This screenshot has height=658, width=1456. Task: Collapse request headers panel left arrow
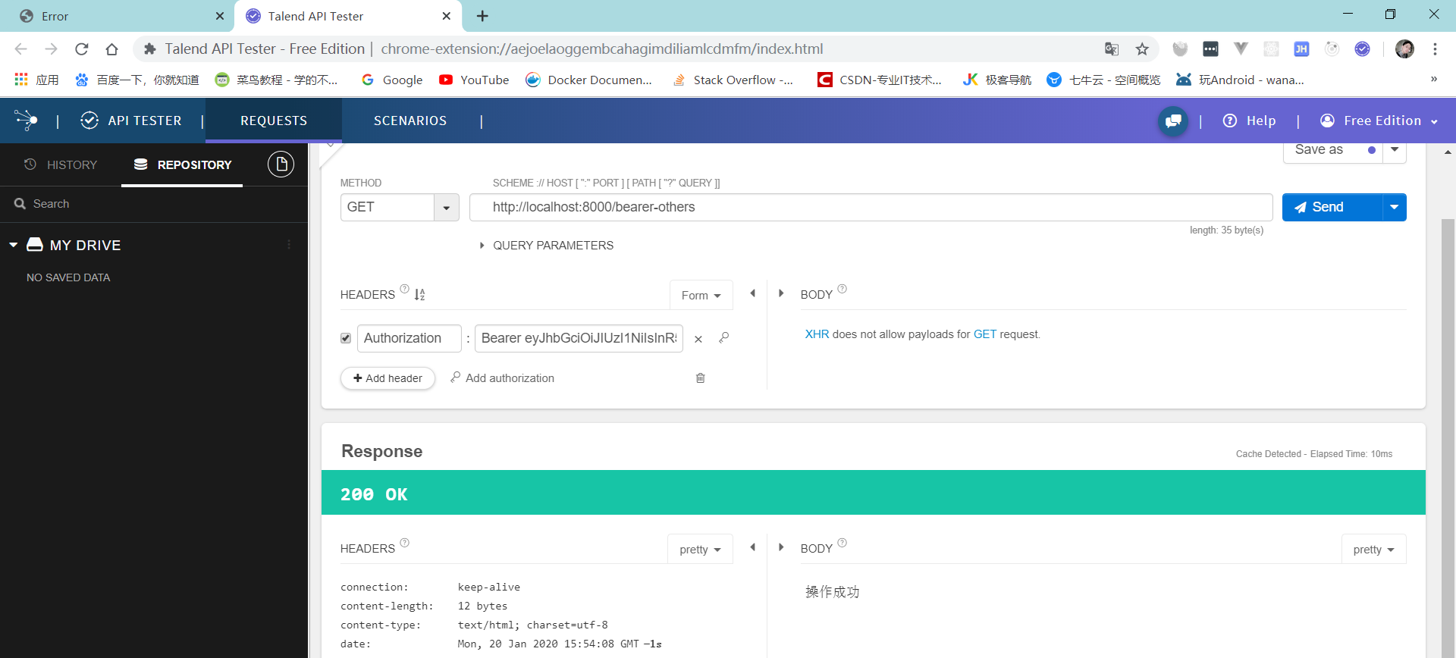[x=753, y=293]
